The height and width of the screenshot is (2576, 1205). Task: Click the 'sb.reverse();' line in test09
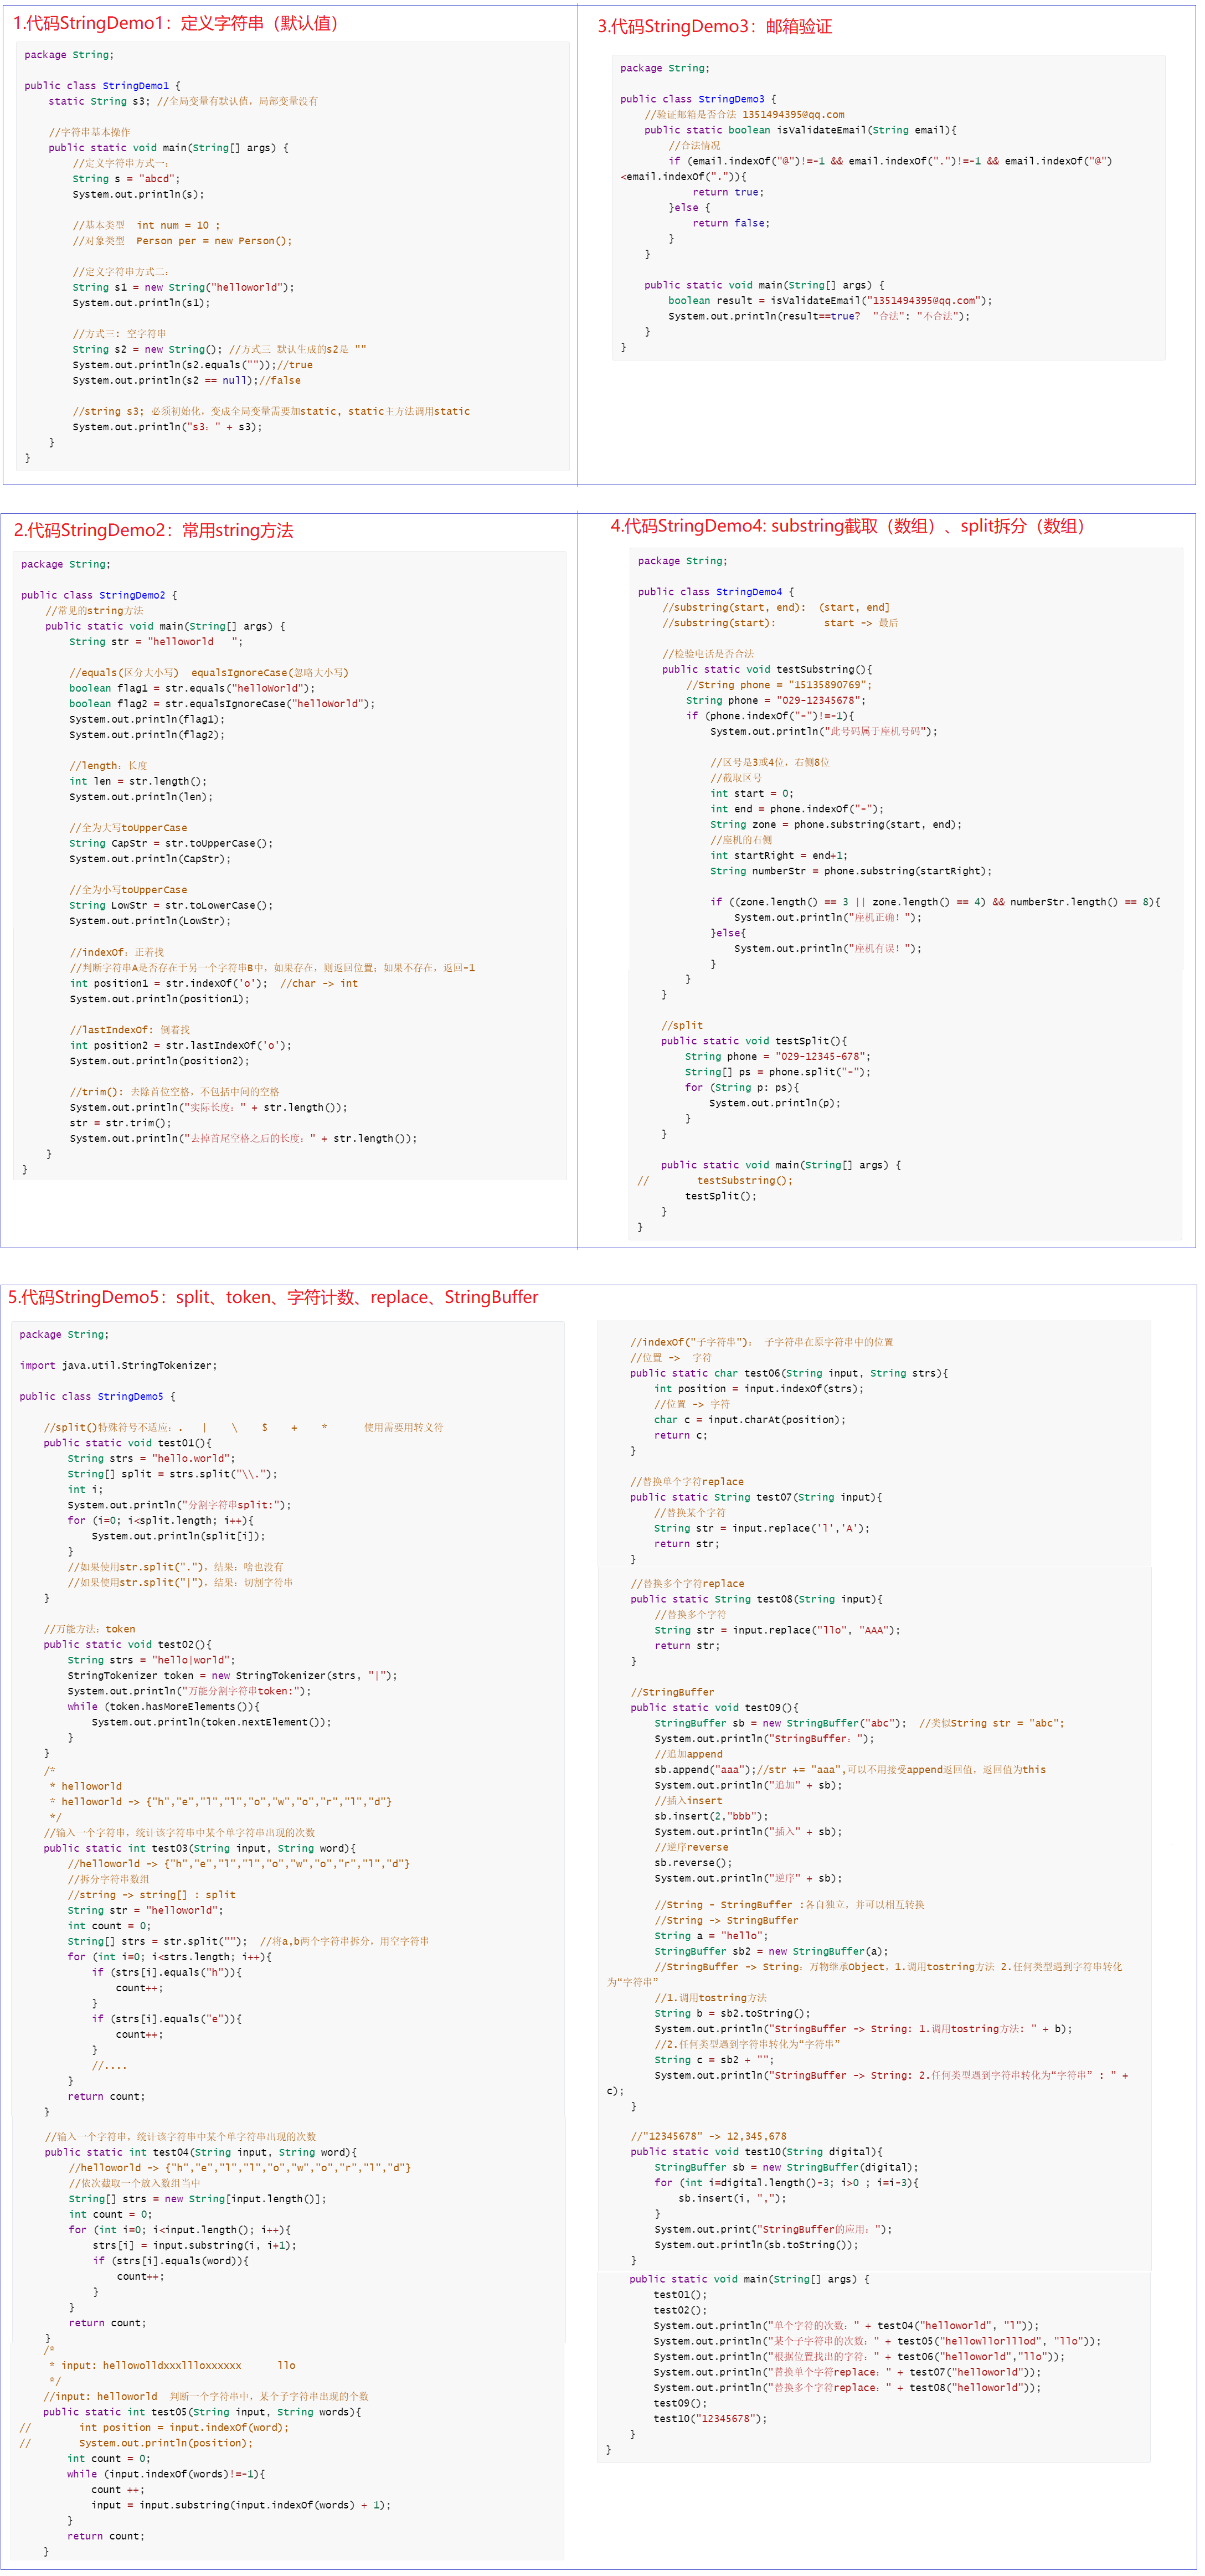(693, 1863)
